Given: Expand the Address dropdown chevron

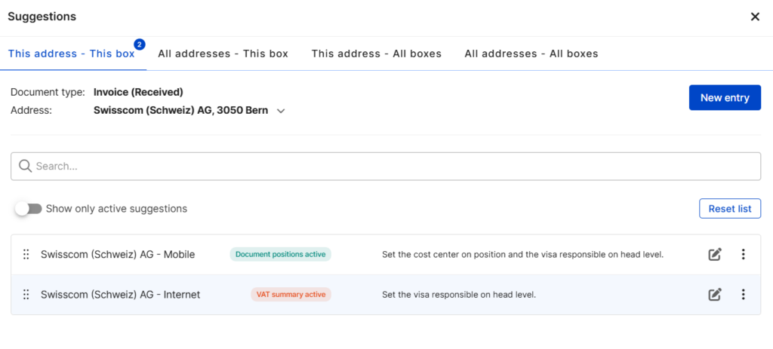Looking at the screenshot, I should click(x=281, y=111).
